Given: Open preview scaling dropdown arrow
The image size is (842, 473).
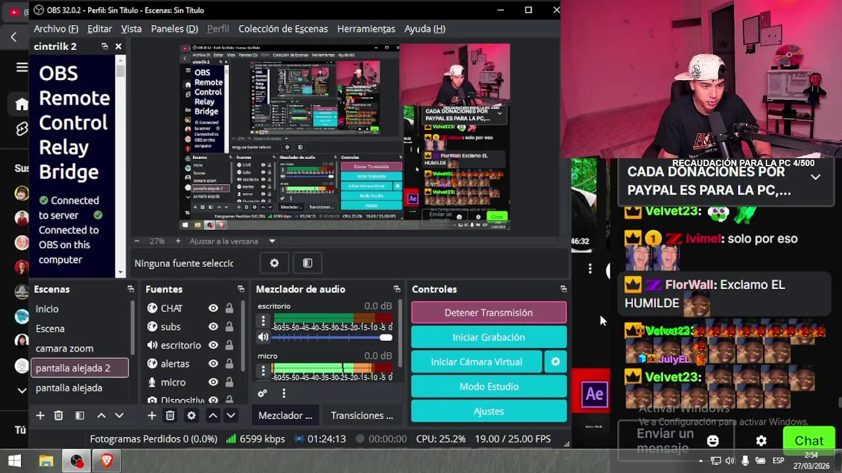Looking at the screenshot, I should pyautogui.click(x=272, y=241).
